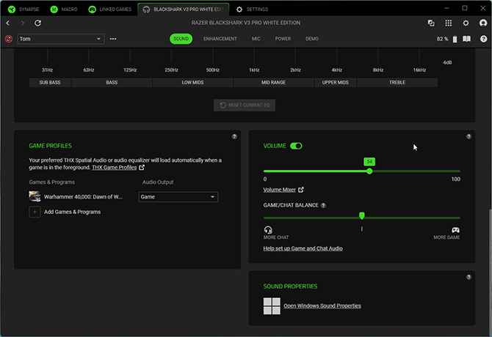The width and height of the screenshot is (492, 337).
Task: Switch to the Synapse tab
Action: click(23, 9)
